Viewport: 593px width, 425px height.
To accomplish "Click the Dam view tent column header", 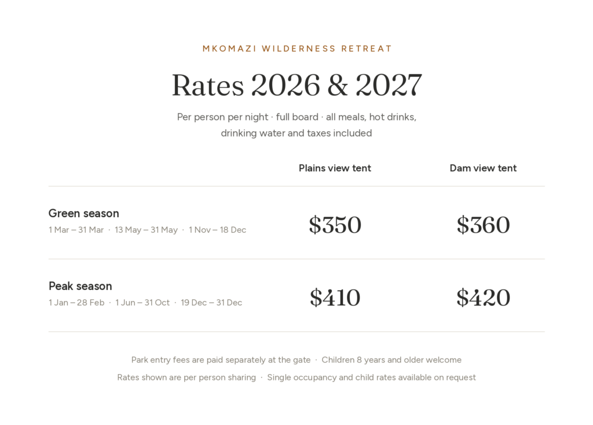I will tap(483, 168).
